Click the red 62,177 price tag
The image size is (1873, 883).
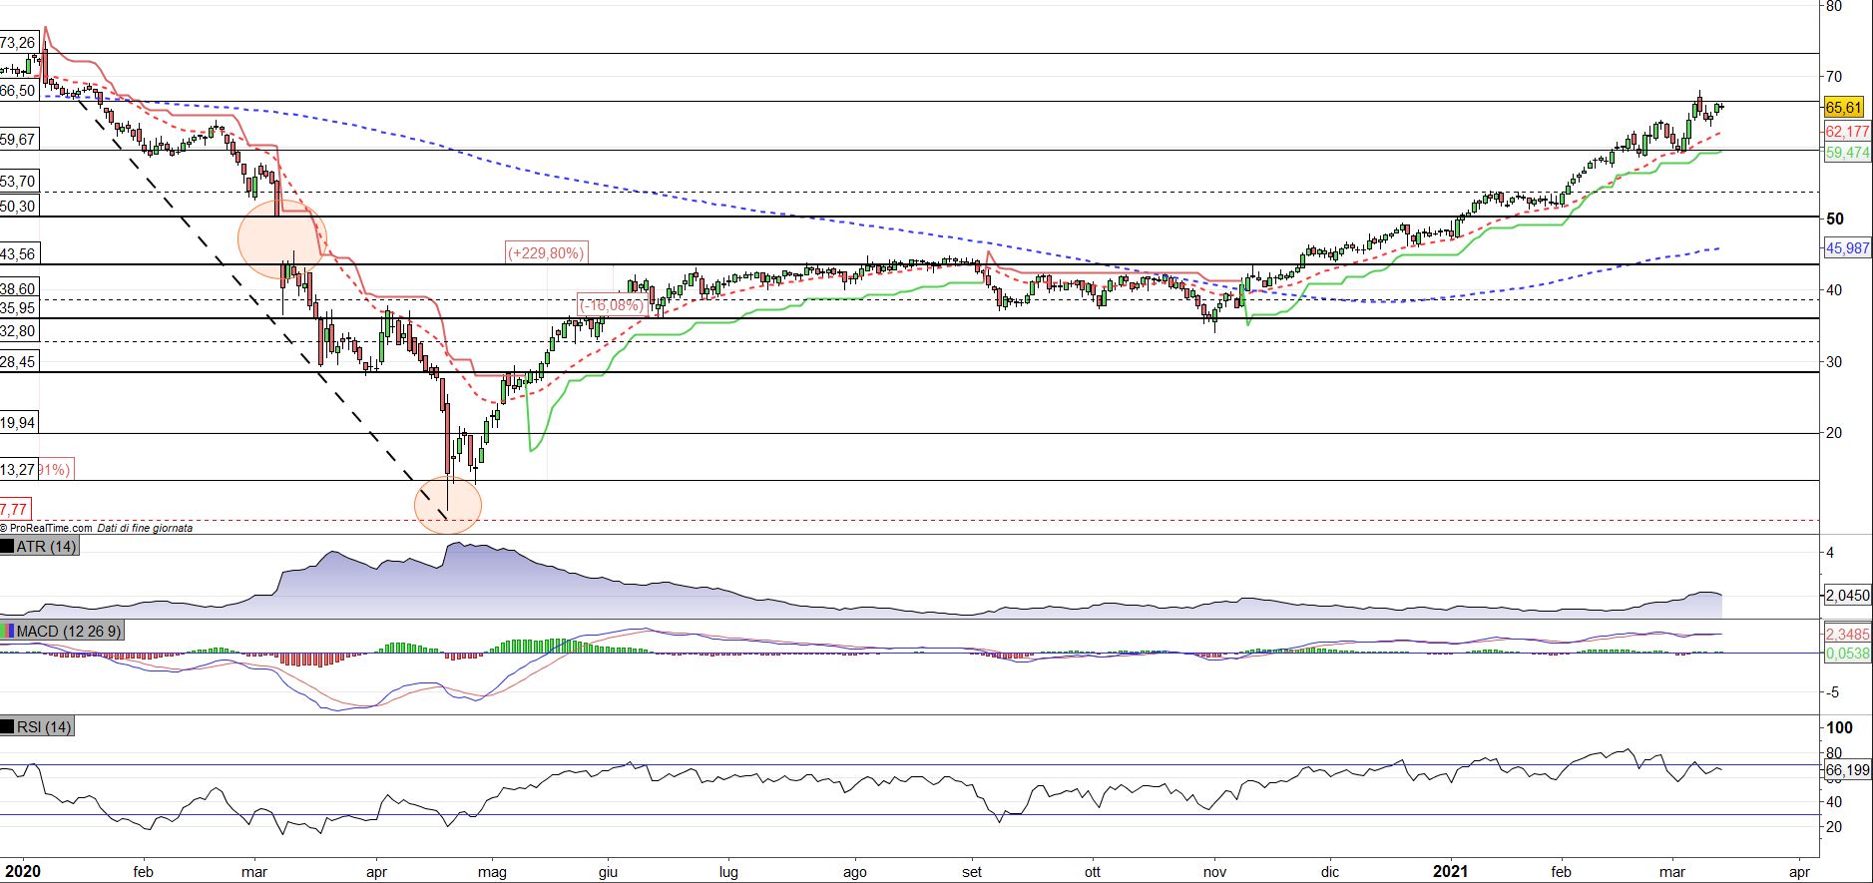tap(1846, 132)
